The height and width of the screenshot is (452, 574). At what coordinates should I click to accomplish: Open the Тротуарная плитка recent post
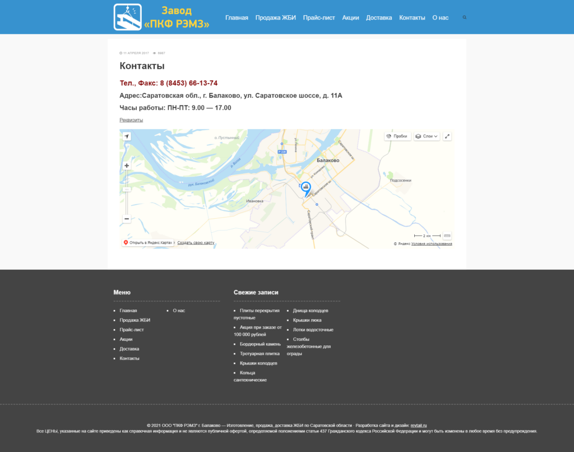coord(257,353)
